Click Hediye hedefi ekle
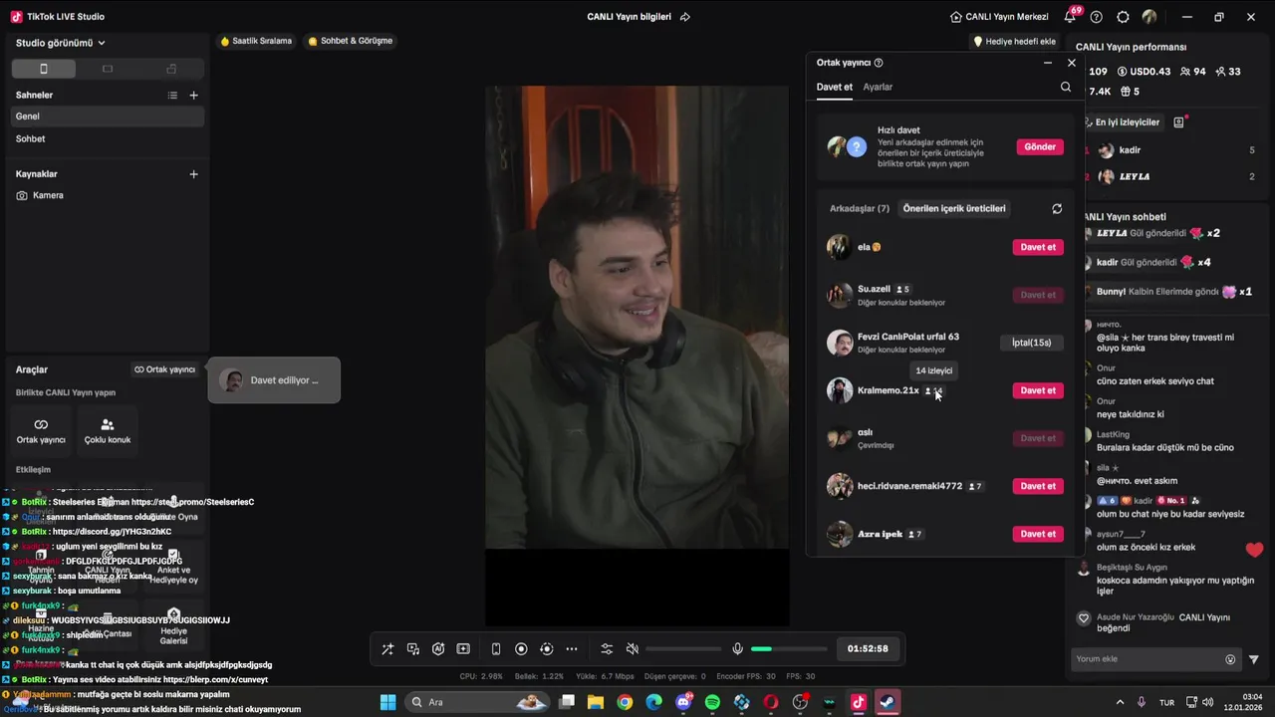This screenshot has height=717, width=1275. [x=1014, y=42]
